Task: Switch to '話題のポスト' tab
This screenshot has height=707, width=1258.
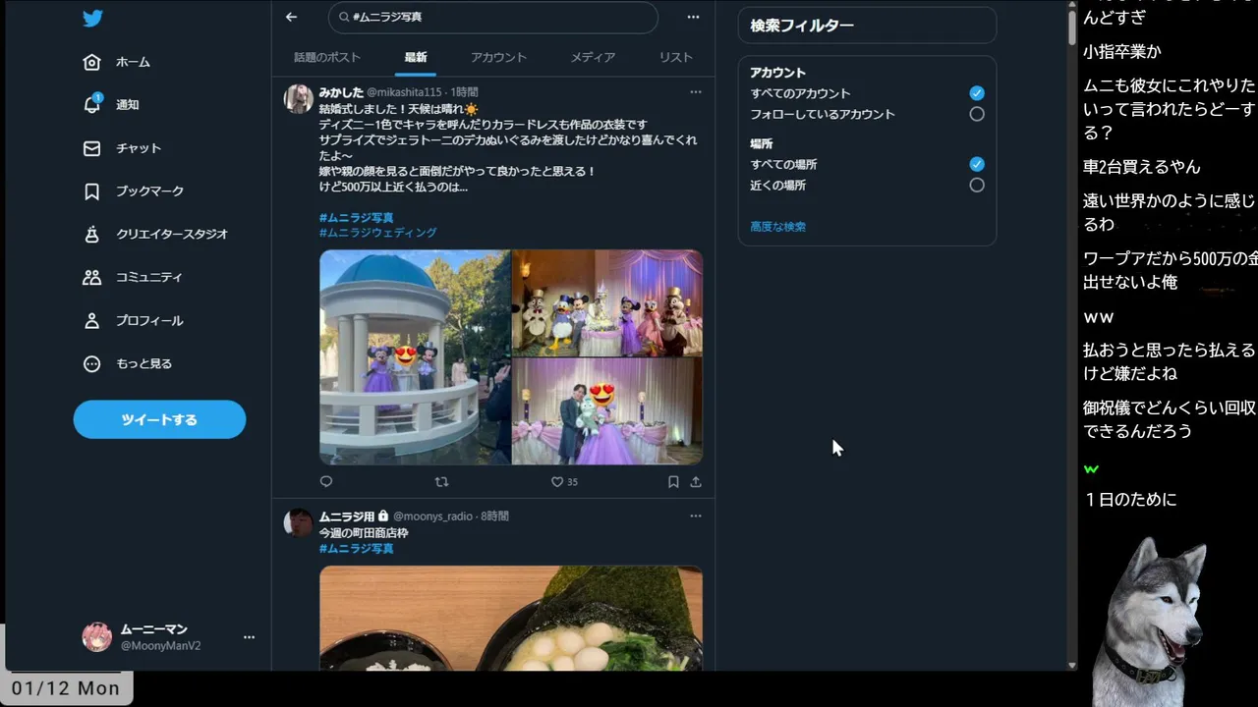Action: pos(327,57)
